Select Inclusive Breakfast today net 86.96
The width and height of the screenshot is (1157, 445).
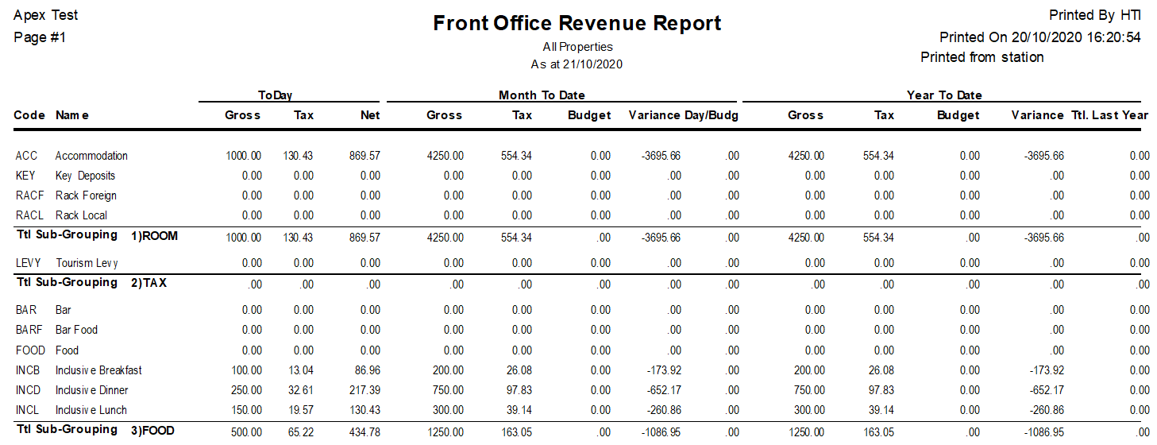(x=367, y=370)
